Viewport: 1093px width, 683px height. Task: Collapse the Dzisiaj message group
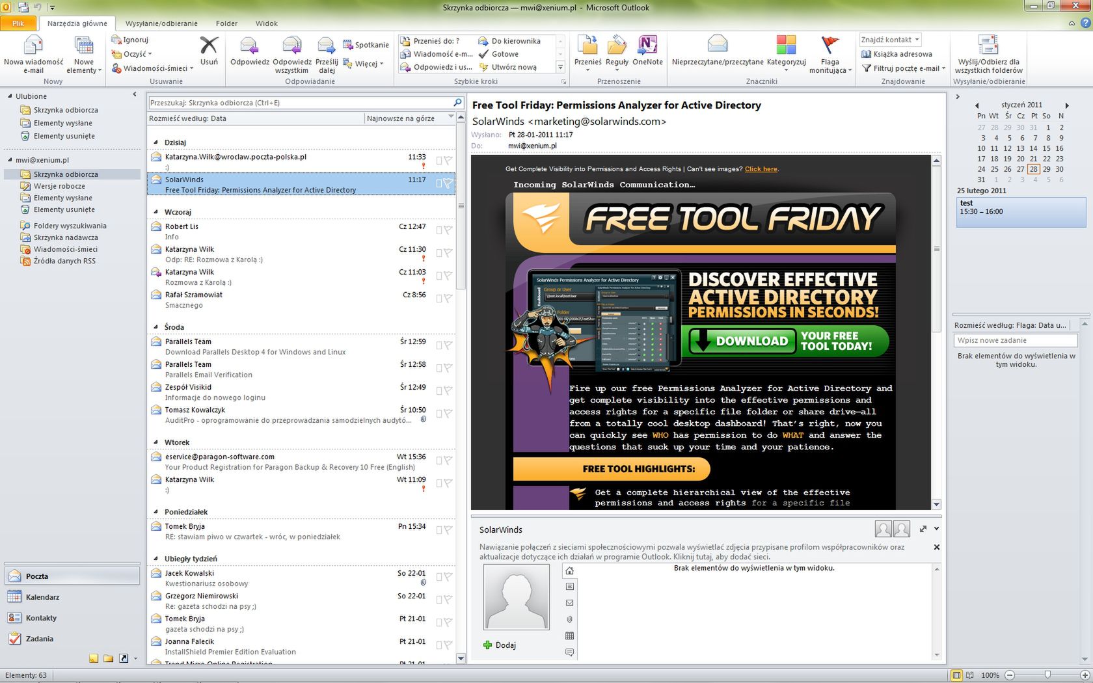pos(156,142)
